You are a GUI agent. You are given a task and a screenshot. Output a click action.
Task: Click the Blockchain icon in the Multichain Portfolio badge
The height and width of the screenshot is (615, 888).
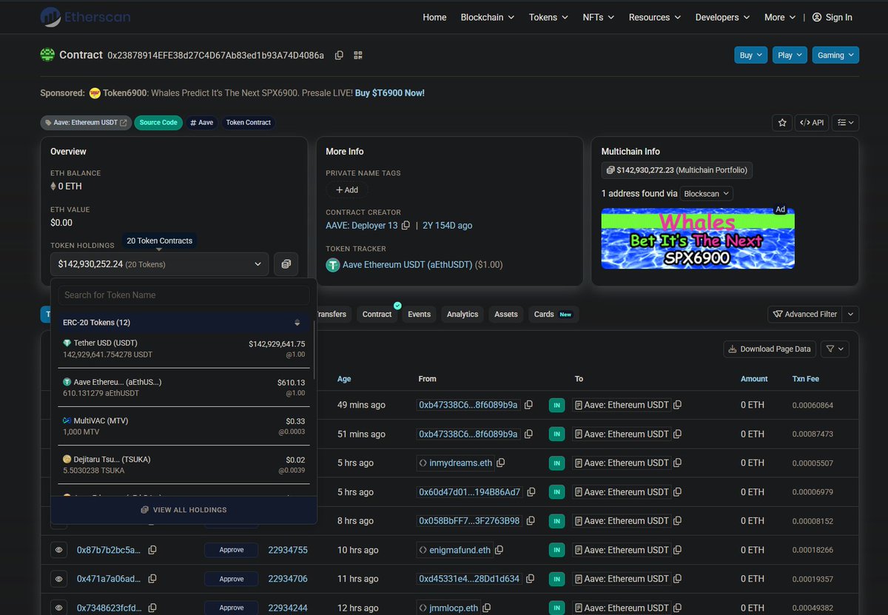(610, 170)
